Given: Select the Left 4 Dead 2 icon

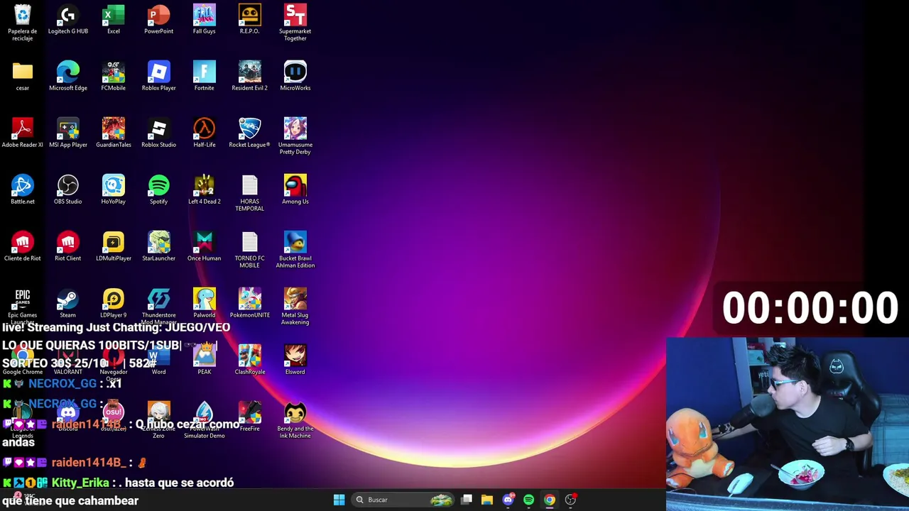Looking at the screenshot, I should (x=205, y=190).
